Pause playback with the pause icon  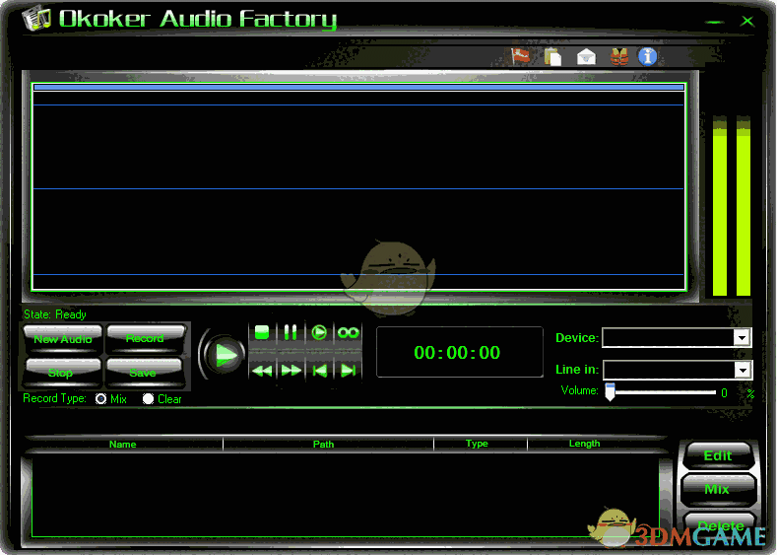291,332
